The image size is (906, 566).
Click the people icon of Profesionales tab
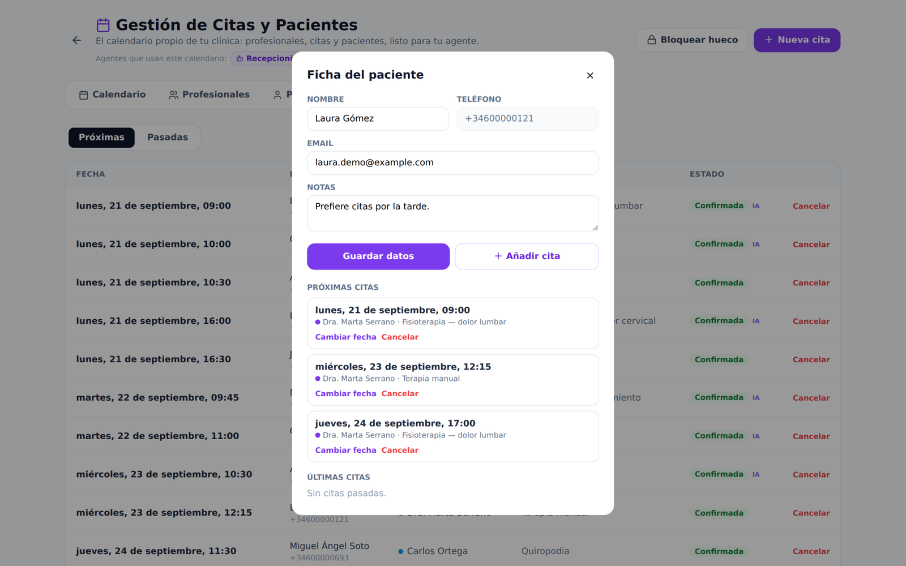coord(173,95)
